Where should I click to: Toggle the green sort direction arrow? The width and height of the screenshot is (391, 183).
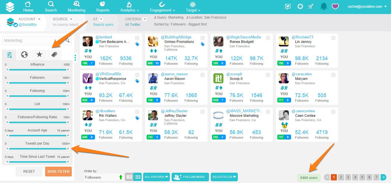pyautogui.click(x=121, y=177)
